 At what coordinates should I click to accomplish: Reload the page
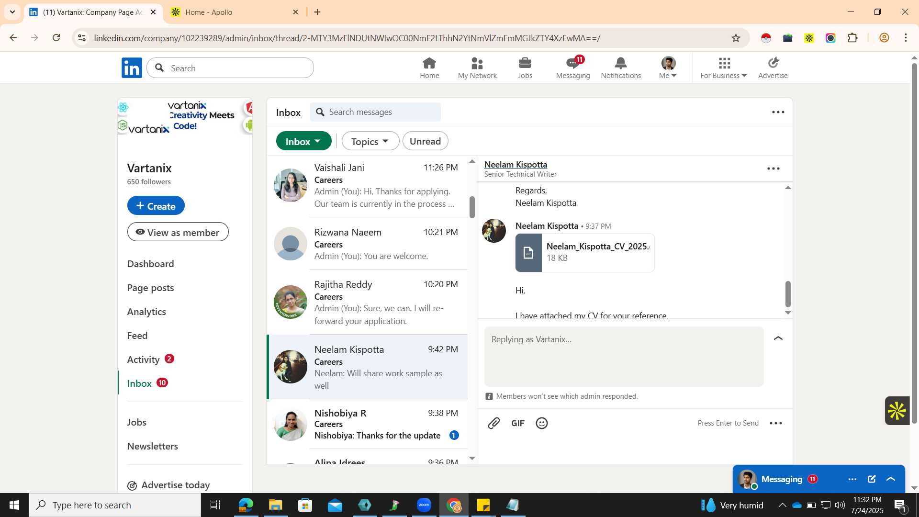(56, 38)
